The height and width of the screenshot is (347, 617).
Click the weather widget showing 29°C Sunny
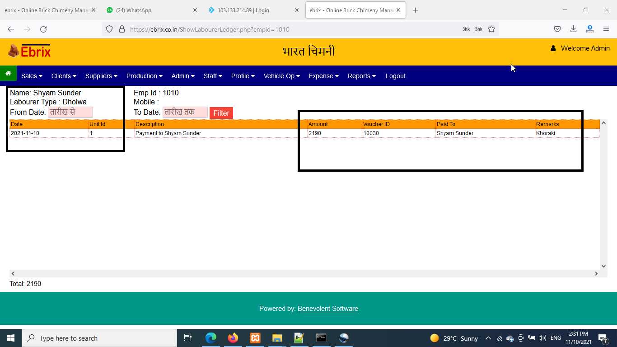pos(454,338)
